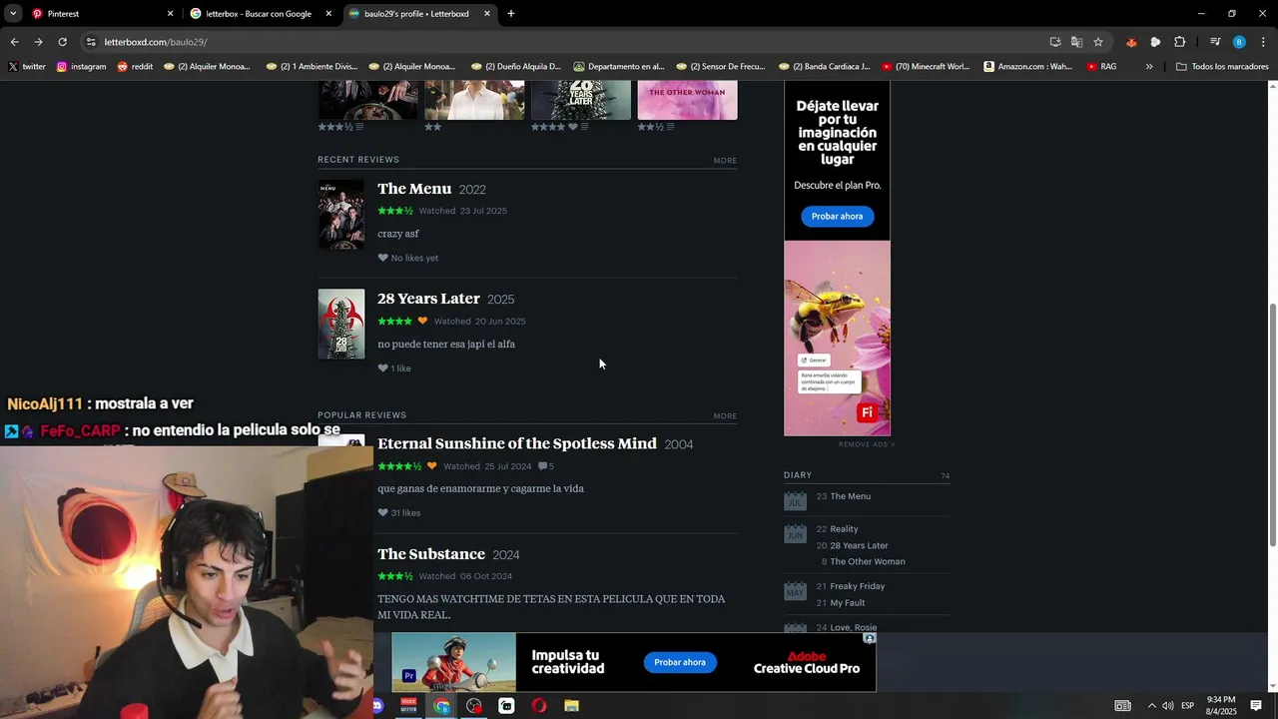
Task: Click the MAY calendar icon in diary
Action: click(795, 590)
